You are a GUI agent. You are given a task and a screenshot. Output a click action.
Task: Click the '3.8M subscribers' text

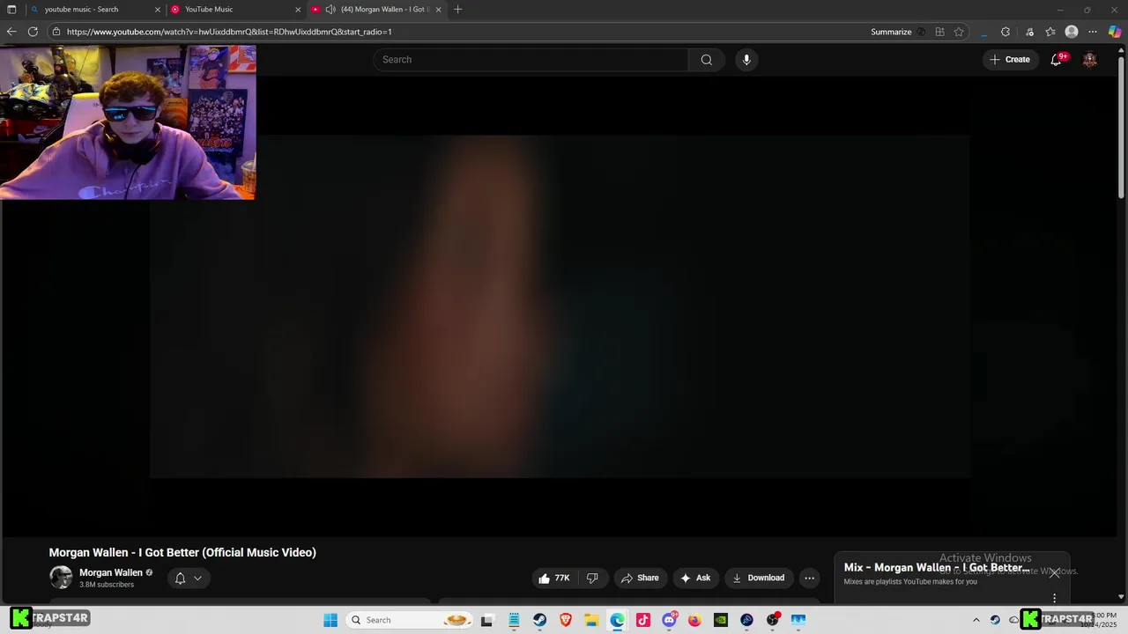pyautogui.click(x=107, y=585)
